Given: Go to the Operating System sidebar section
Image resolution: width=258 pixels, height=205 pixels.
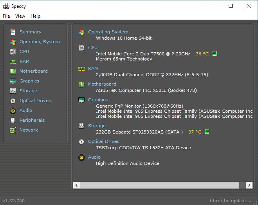Looking at the screenshot, I should point(40,42).
